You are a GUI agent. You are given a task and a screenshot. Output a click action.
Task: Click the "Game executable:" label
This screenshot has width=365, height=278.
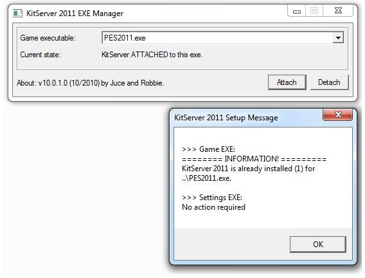[x=48, y=38]
